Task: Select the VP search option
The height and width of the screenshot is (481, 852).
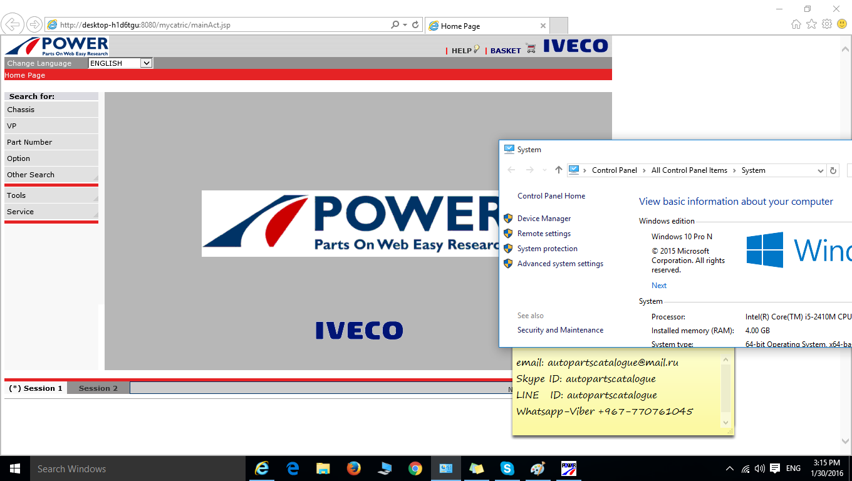Action: (51, 126)
